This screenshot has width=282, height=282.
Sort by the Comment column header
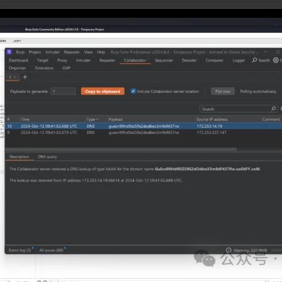pyautogui.click(x=271, y=119)
